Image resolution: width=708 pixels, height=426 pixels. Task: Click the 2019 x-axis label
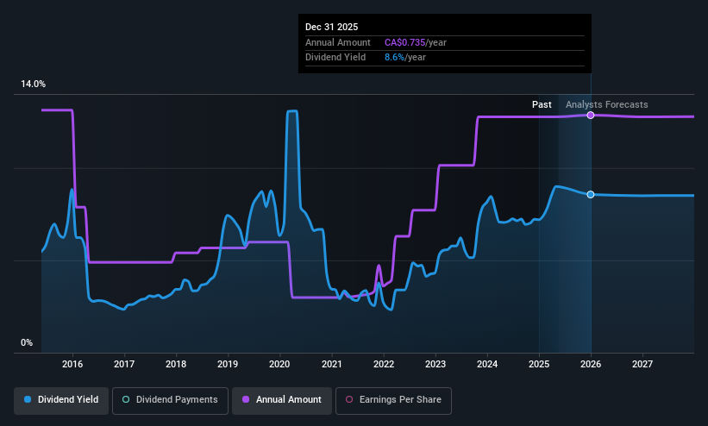[x=228, y=364]
